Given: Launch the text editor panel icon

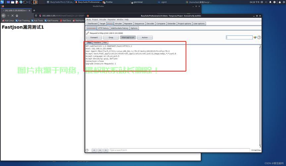Looking at the screenshot, I should [x=17, y=2].
